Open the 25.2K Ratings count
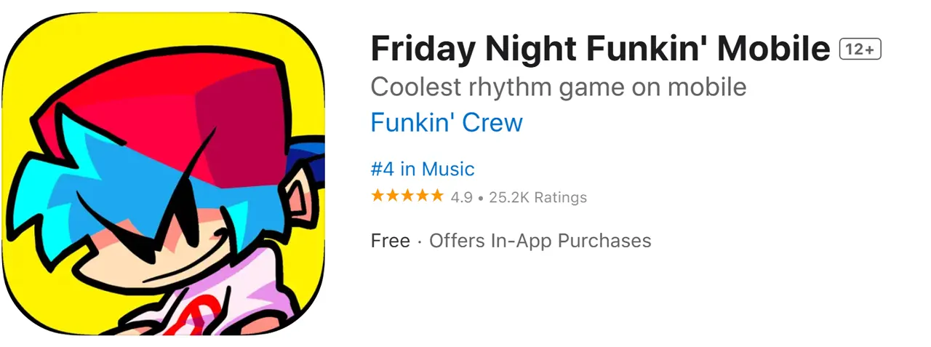Viewport: 931px width, 347px height. 538,197
